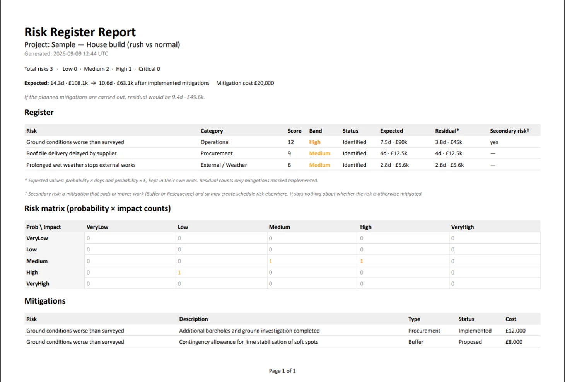Select "Contingency allowance for lime stabilisation" description
This screenshot has width=565, height=382.
(249, 342)
